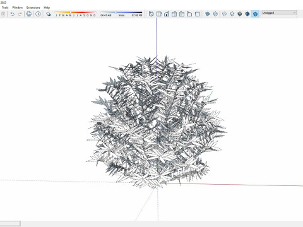
Task: Switch to Left view
Action: coord(189,14)
